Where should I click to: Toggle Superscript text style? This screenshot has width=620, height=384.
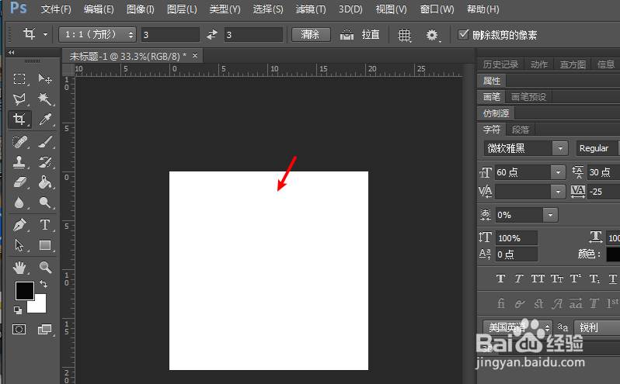576,278
